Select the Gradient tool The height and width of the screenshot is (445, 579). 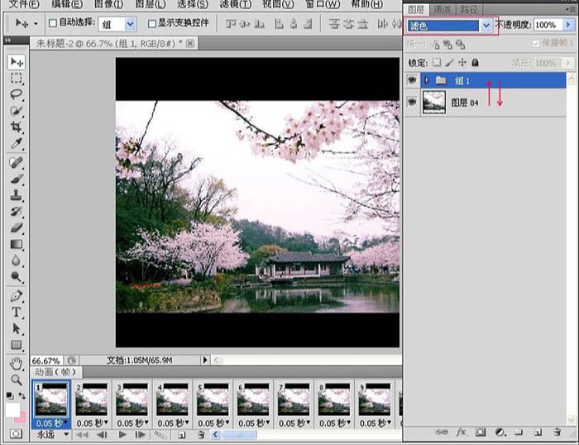(x=17, y=245)
